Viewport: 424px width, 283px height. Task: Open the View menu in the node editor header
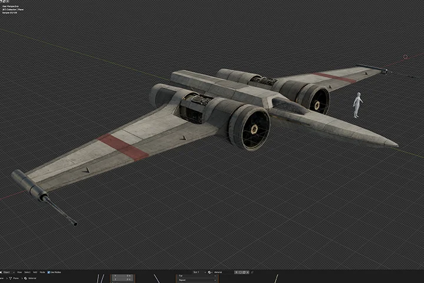point(19,272)
